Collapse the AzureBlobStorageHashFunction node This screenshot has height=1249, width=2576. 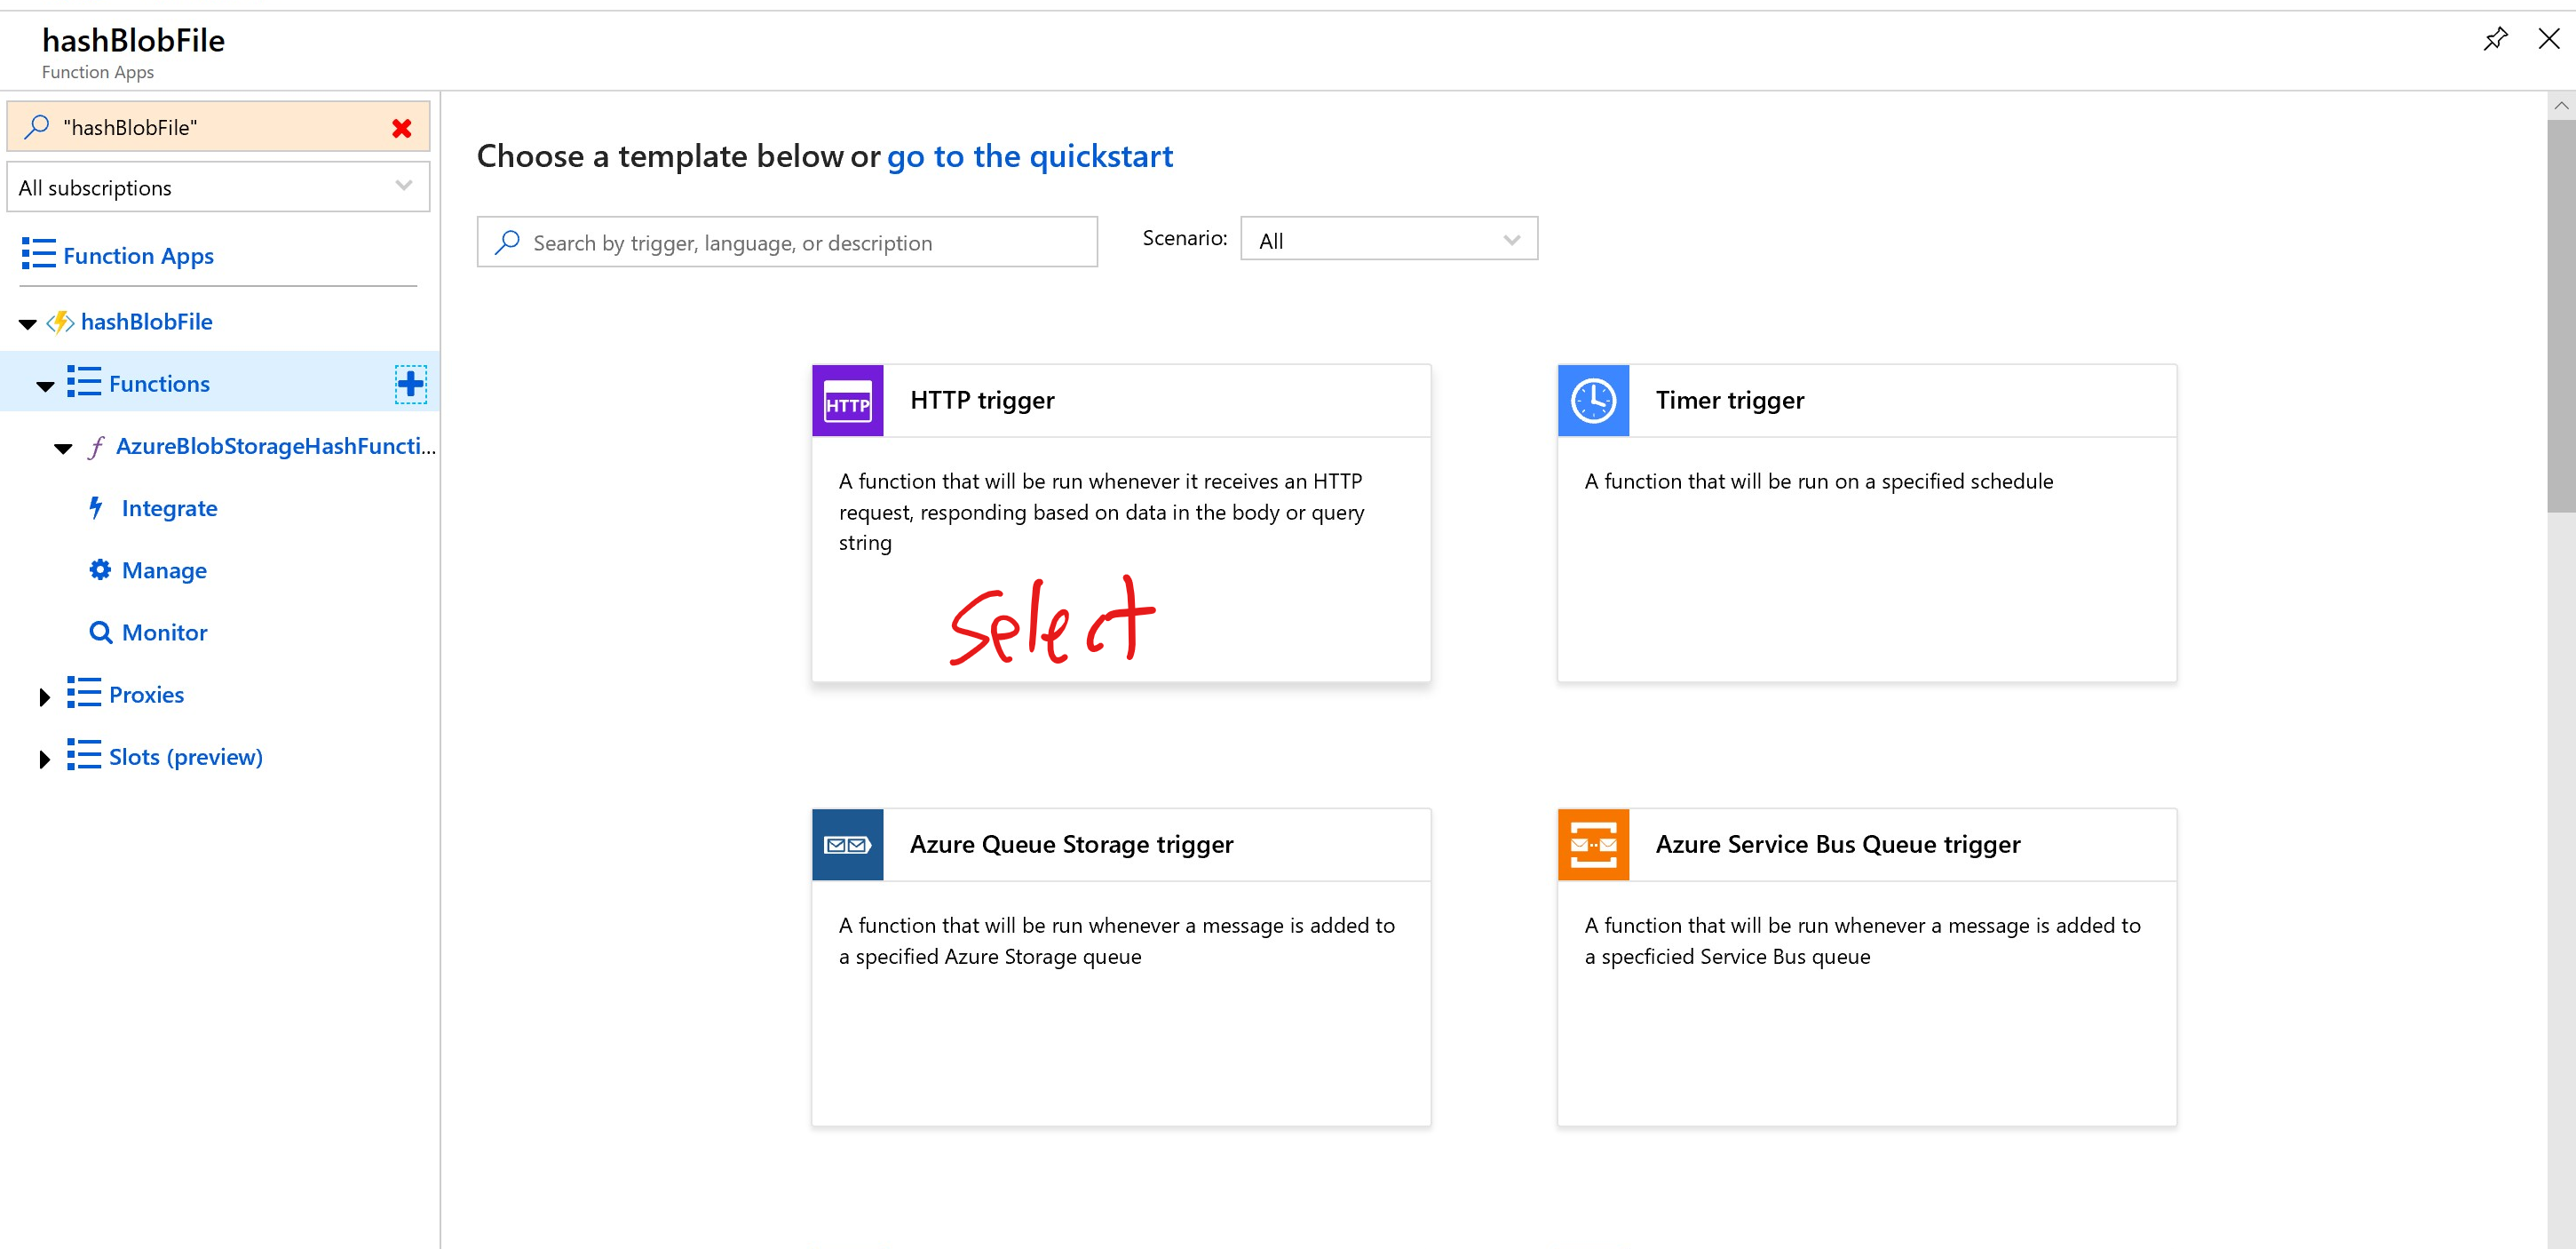[x=63, y=449]
